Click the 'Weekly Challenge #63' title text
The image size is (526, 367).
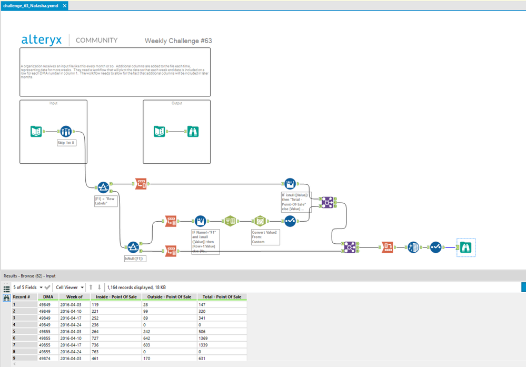pos(178,41)
